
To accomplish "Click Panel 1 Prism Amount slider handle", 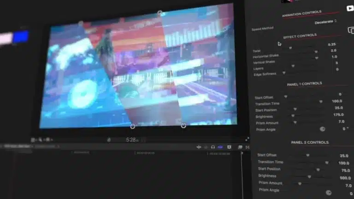I will point(295,122).
